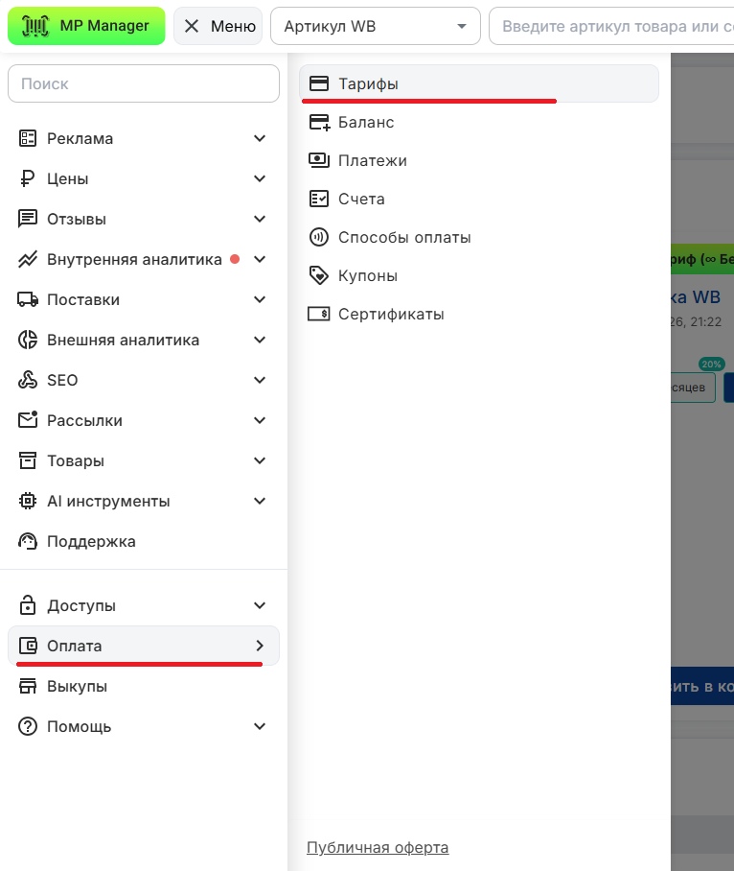Click the Выкупы storefront icon
This screenshot has height=871, width=734.
point(28,686)
